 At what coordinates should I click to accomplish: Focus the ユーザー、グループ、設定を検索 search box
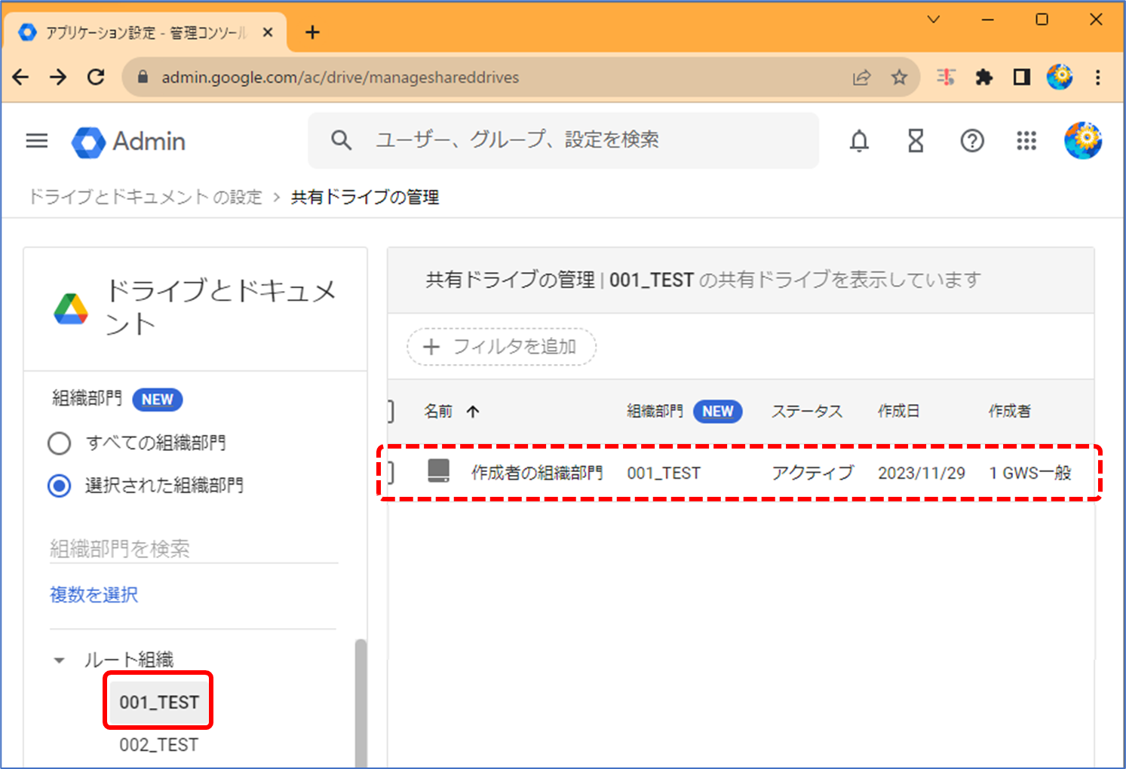pos(563,140)
